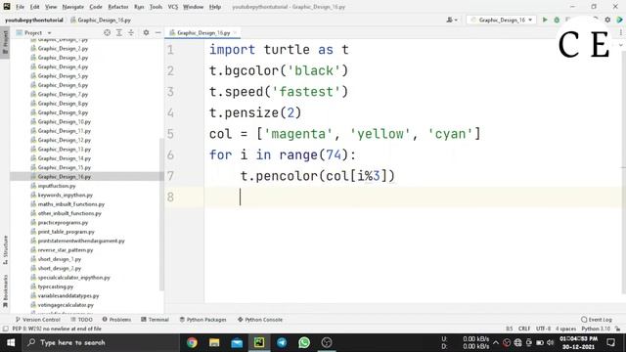626x352 pixels.
Task: Run the Graphic_Design_16 script with green play
Action: click(545, 20)
